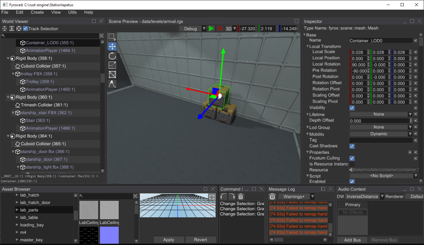The width and height of the screenshot is (424, 245).
Task: Uncheck the Visibility box in the Inspector
Action: [x=352, y=108]
